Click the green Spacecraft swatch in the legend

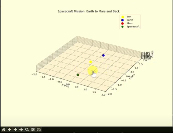tap(122, 26)
